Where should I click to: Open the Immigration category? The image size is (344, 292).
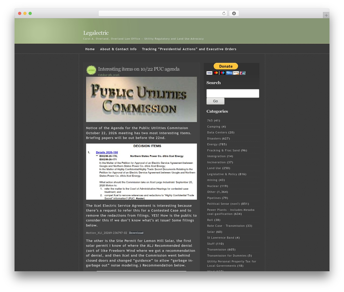[x=216, y=156]
